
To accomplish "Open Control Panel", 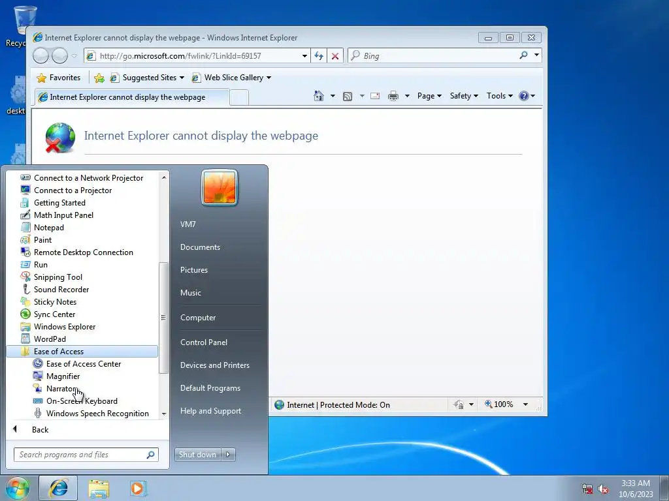I will point(204,342).
